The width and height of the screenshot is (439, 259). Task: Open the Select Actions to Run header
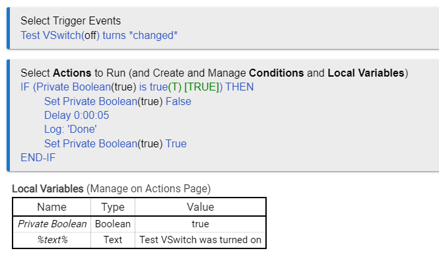[x=214, y=73]
